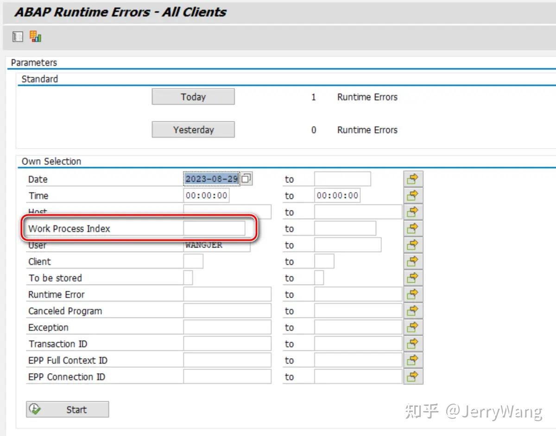556x436 pixels.
Task: Open multiple selection for the Exception row
Action: (x=412, y=327)
